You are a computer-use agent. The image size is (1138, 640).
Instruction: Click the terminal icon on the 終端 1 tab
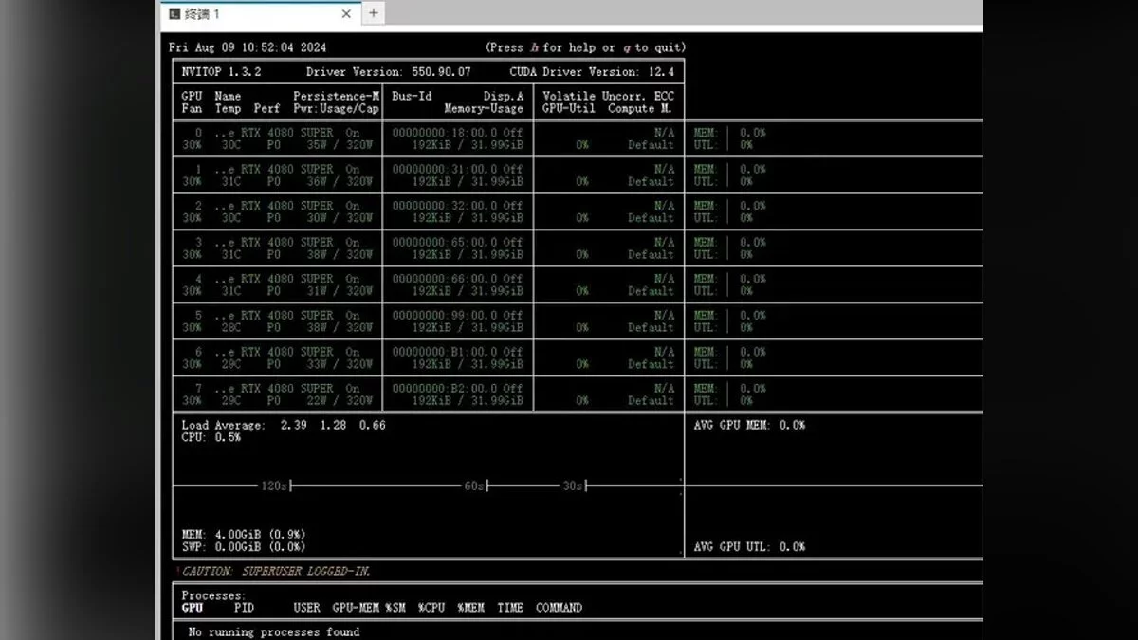tap(174, 13)
